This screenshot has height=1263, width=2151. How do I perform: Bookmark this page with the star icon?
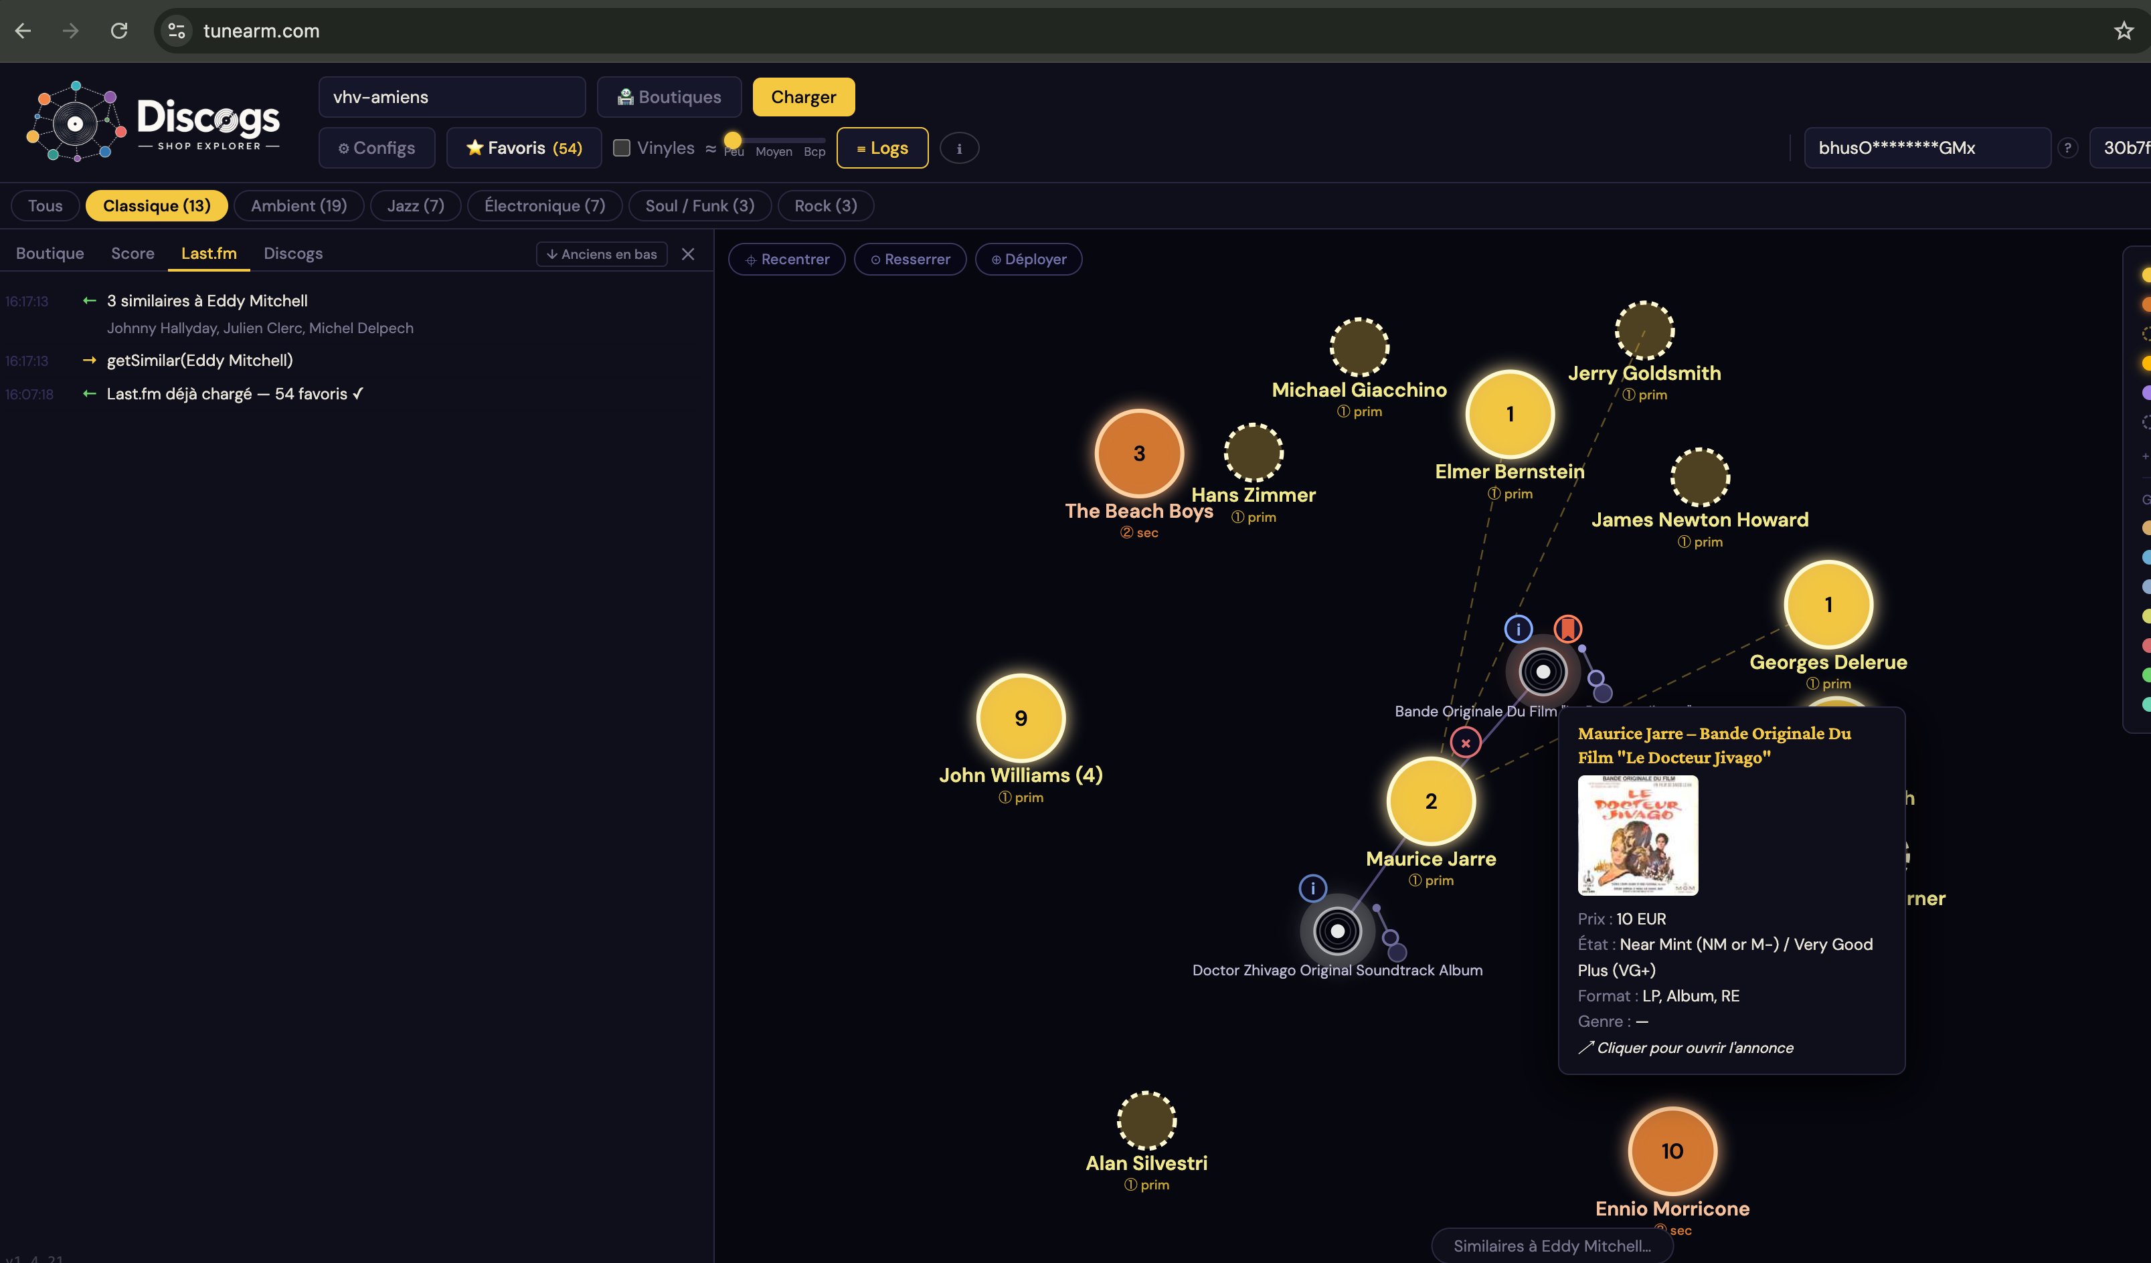2124,31
